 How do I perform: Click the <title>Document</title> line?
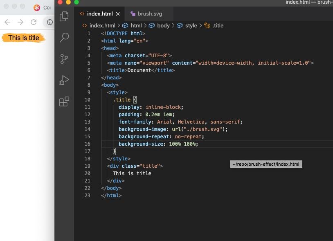pos(141,70)
